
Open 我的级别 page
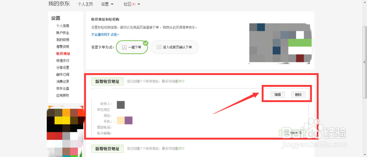coord(62,40)
